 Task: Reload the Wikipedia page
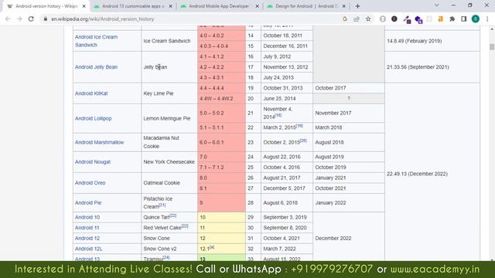(31, 19)
